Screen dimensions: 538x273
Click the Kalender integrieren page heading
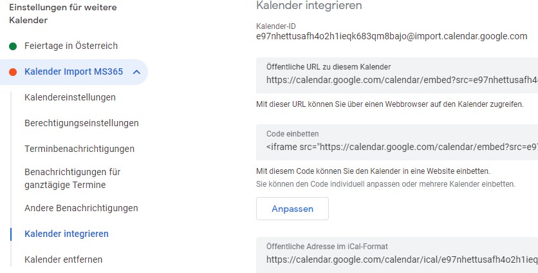pos(309,6)
